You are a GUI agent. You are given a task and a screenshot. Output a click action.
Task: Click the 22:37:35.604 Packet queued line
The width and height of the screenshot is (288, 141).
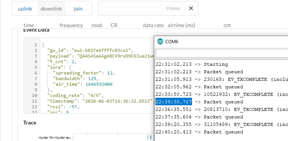click(x=199, y=117)
